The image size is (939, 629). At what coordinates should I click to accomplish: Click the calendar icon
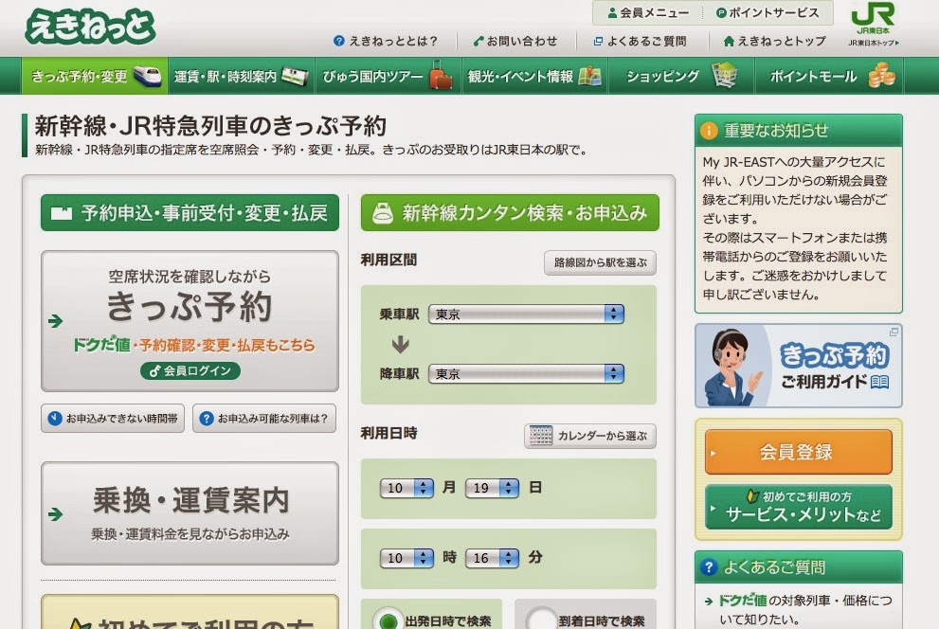click(x=540, y=436)
